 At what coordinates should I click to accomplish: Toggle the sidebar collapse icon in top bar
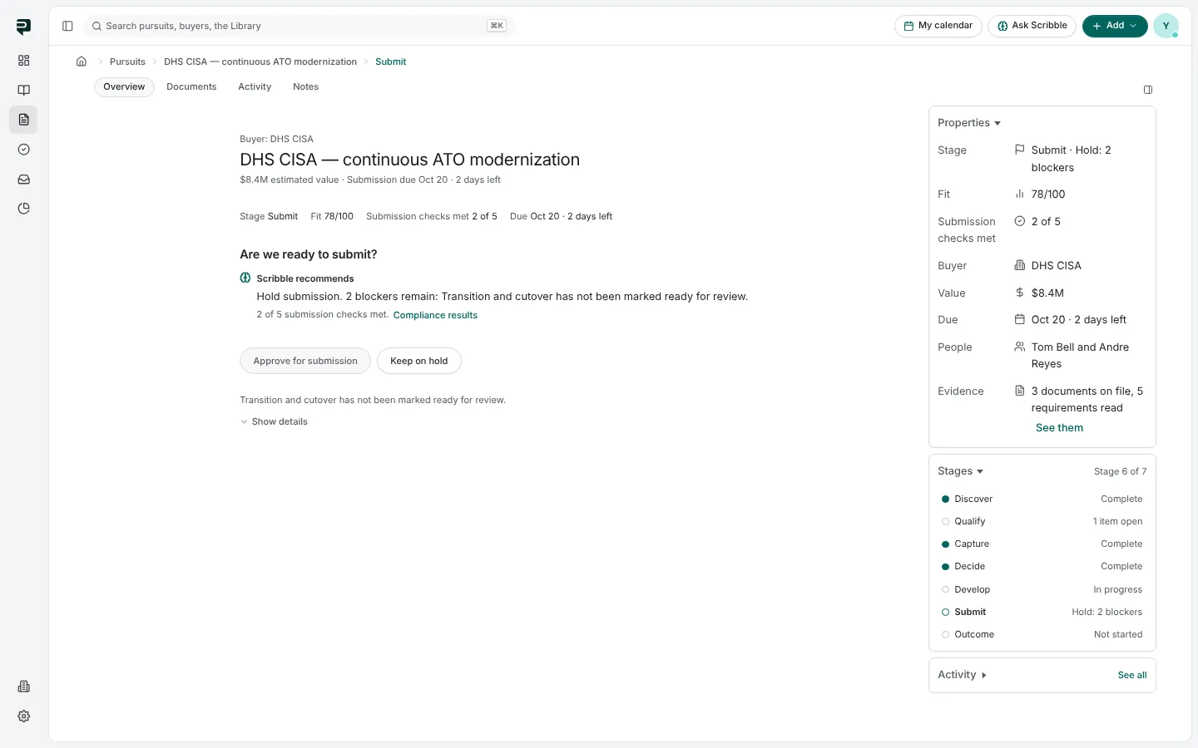(x=67, y=26)
